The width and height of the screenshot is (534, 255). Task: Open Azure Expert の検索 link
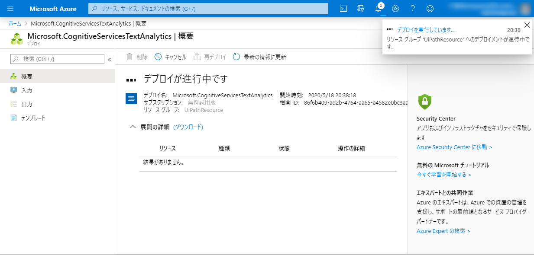tap(443, 231)
